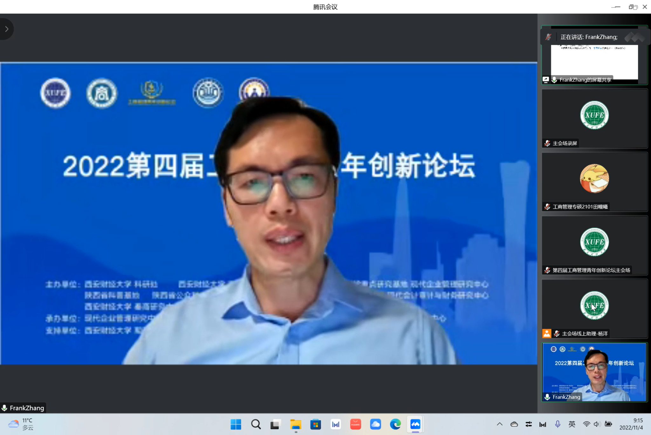Open Task View in taskbar

tap(276, 424)
